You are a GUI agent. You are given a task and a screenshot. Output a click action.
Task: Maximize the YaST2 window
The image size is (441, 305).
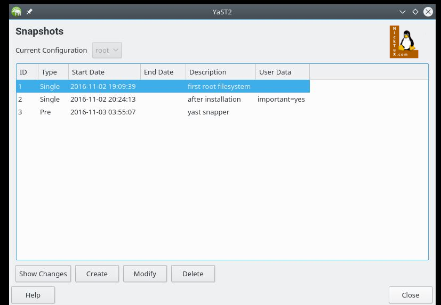[415, 12]
